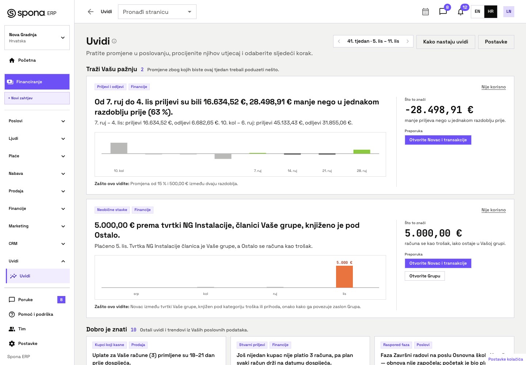Expand the Poslovi menu section
The width and height of the screenshot is (526, 365).
37,121
